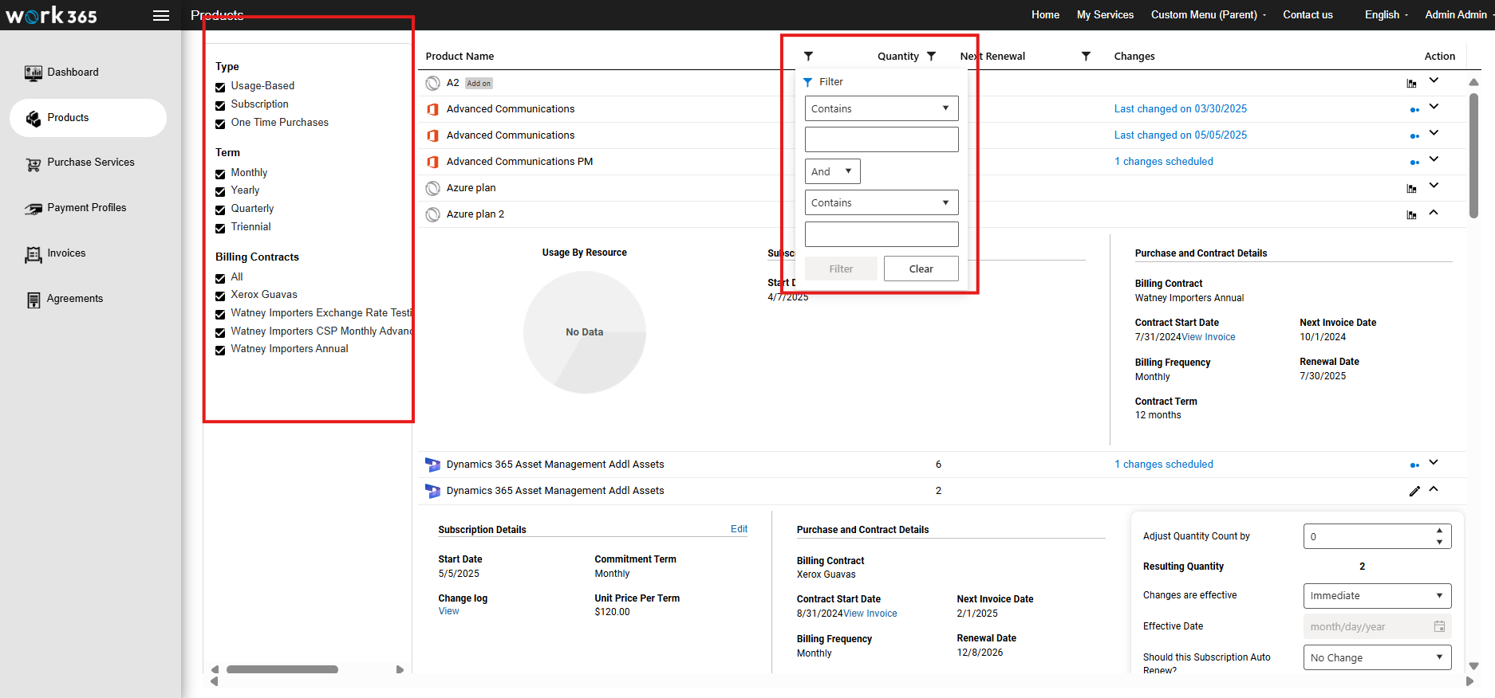The width and height of the screenshot is (1495, 698).
Task: Click the usage chart icon in Azure plan row
Action: pyautogui.click(x=1411, y=189)
